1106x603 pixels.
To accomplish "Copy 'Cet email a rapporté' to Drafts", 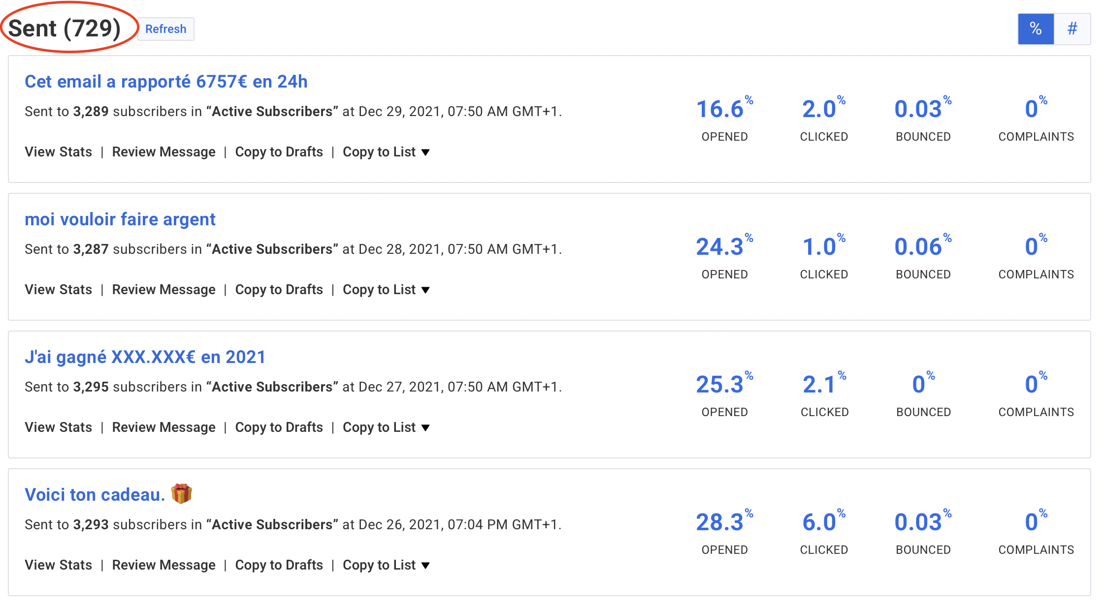I will click(x=279, y=152).
